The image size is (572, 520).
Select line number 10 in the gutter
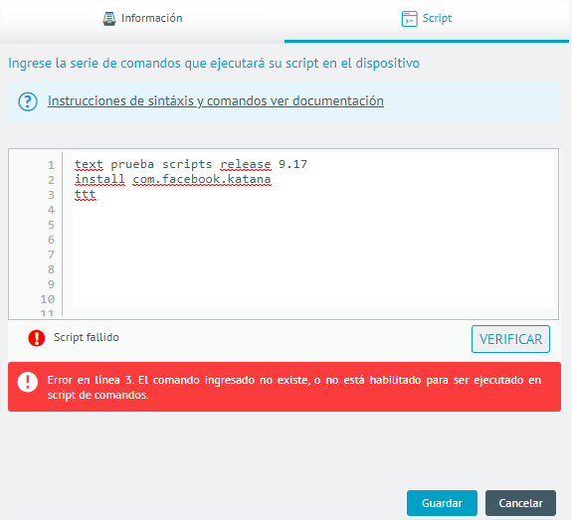click(x=48, y=299)
